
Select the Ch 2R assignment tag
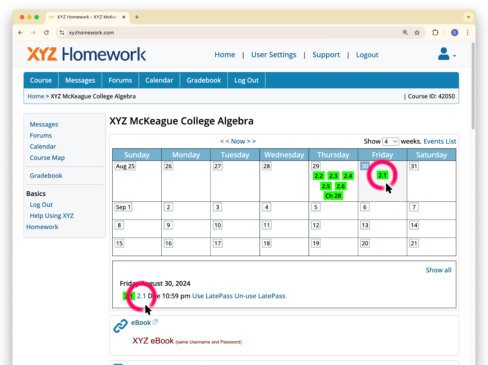coord(333,196)
